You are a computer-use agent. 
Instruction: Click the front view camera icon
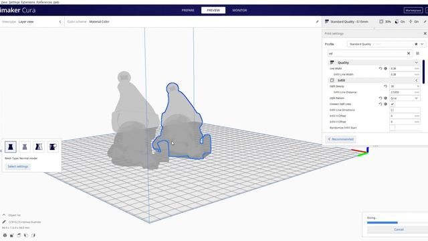click(12, 235)
